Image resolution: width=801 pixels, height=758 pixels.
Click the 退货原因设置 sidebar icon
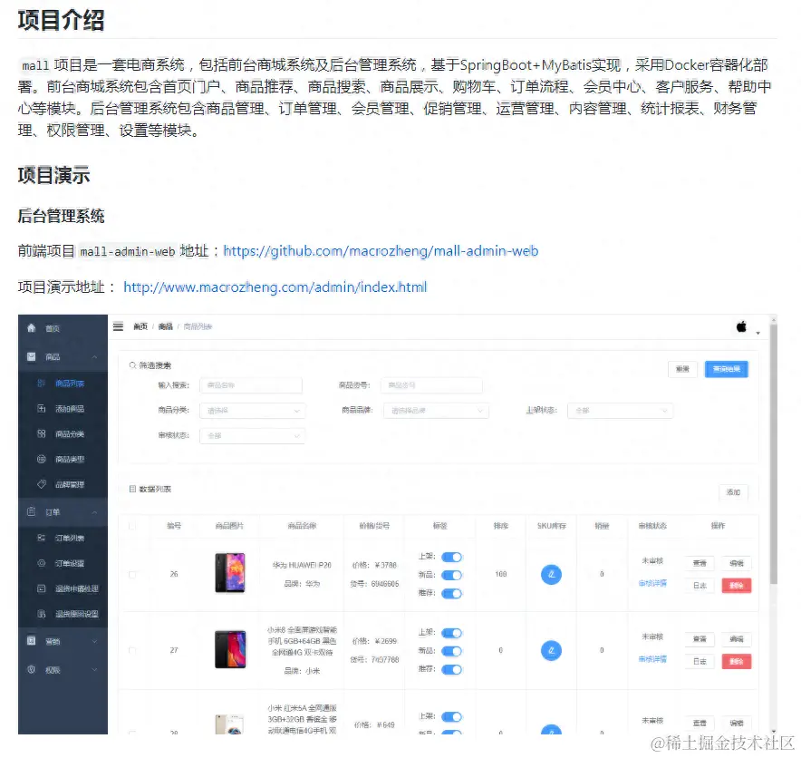[x=42, y=613]
